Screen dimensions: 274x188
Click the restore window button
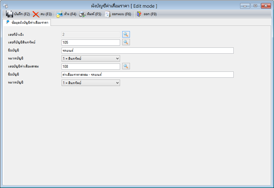point(255,6)
